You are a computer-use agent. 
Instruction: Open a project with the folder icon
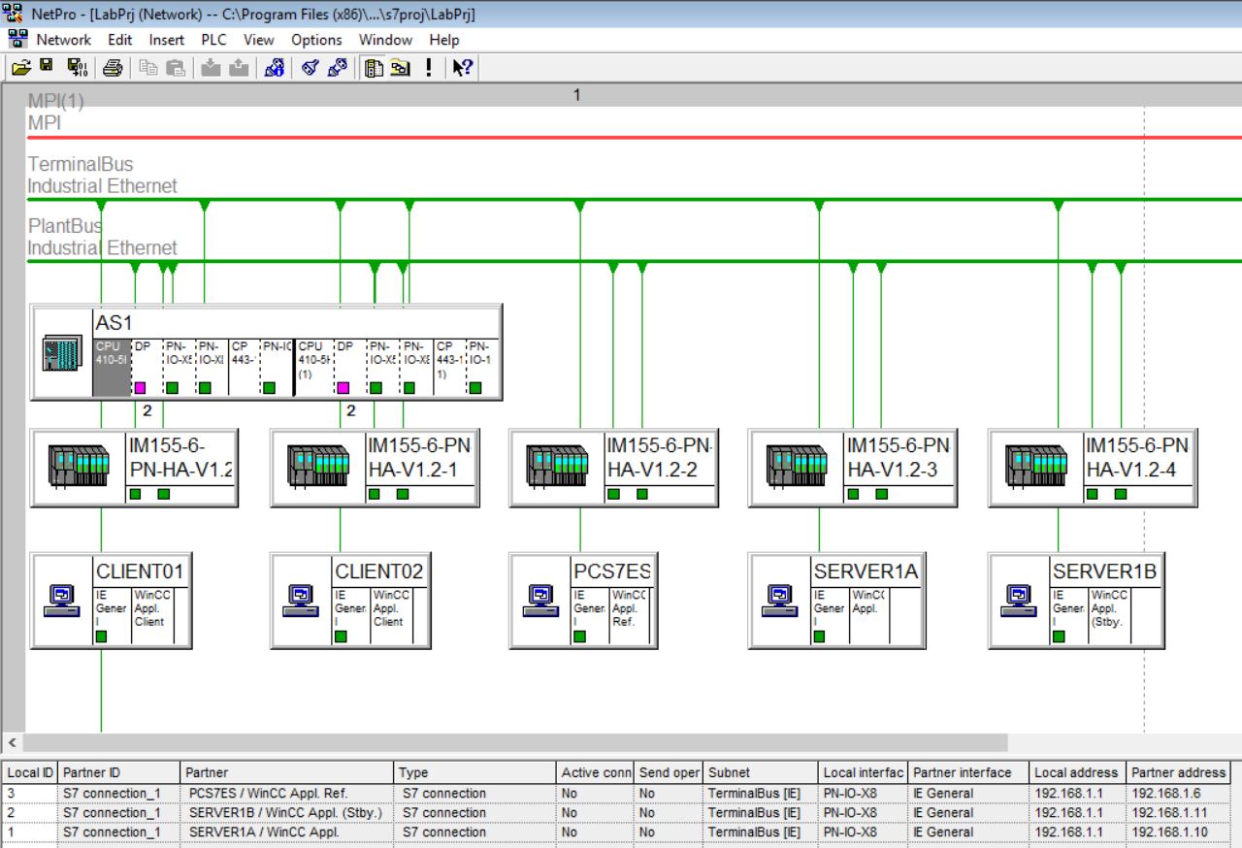[x=20, y=68]
